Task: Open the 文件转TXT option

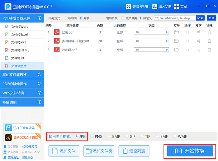Action: pyautogui.click(x=22, y=58)
